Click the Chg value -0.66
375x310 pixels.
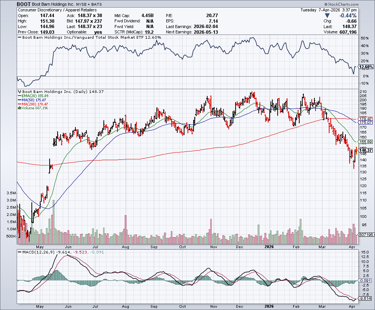click(351, 21)
